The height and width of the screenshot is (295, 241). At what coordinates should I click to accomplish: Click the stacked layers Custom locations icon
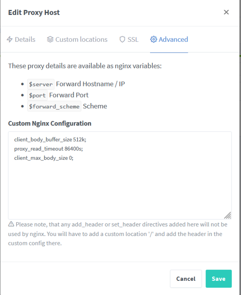(x=50, y=39)
